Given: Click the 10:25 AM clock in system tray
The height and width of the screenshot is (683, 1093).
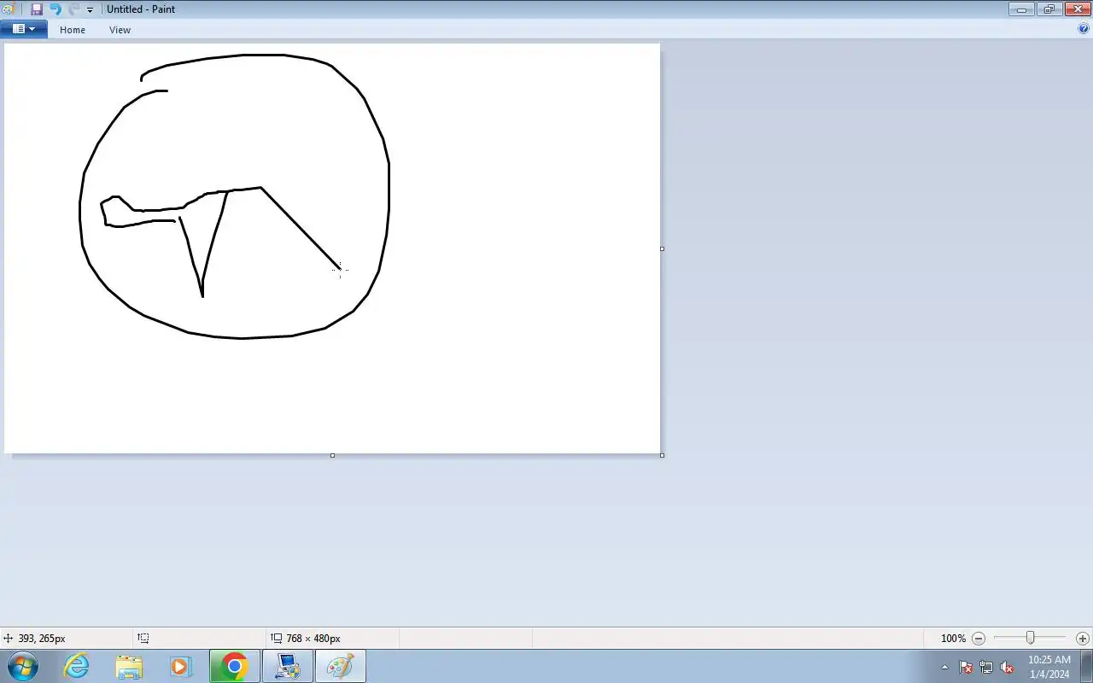Looking at the screenshot, I should click(x=1049, y=660).
